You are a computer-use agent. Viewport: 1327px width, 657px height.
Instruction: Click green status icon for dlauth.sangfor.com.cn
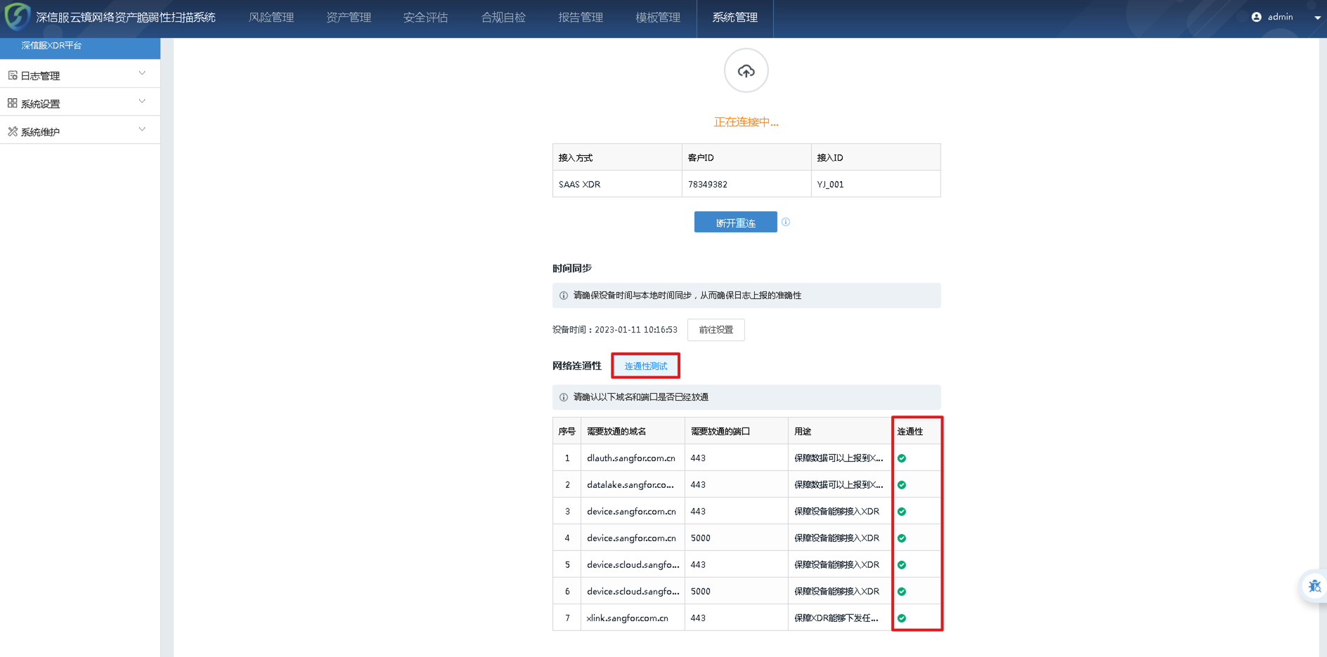pyautogui.click(x=902, y=458)
